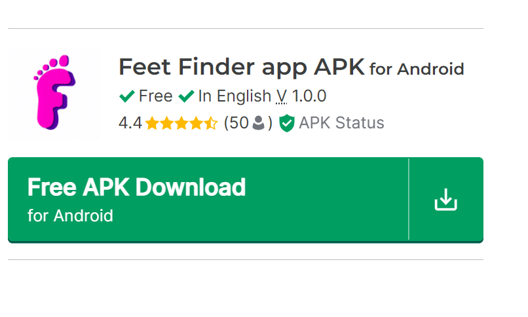Click the pink foot Feet Finder logo

coord(54,92)
